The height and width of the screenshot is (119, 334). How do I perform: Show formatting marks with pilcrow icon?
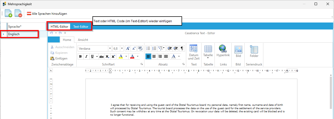pyautogui.click(x=182, y=48)
